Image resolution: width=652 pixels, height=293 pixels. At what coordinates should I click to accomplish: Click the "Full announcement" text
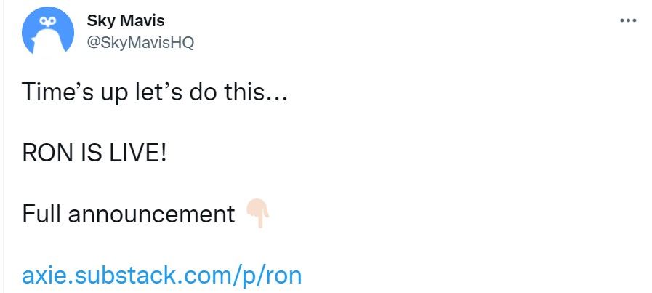129,214
